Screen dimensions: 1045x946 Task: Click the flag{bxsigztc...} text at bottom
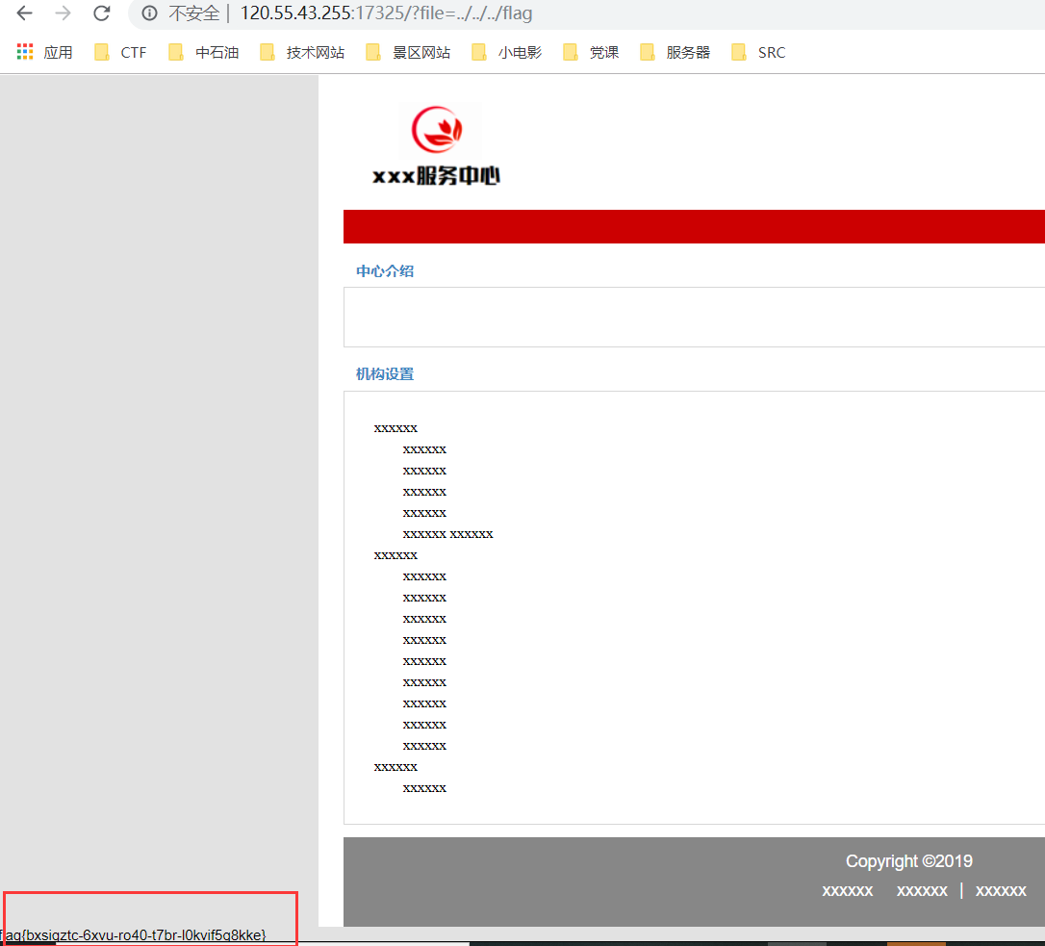tap(134, 934)
